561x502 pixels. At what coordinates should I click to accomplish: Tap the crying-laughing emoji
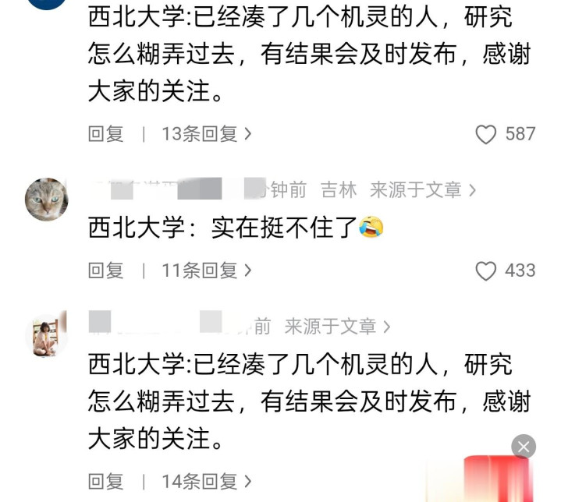tap(371, 228)
